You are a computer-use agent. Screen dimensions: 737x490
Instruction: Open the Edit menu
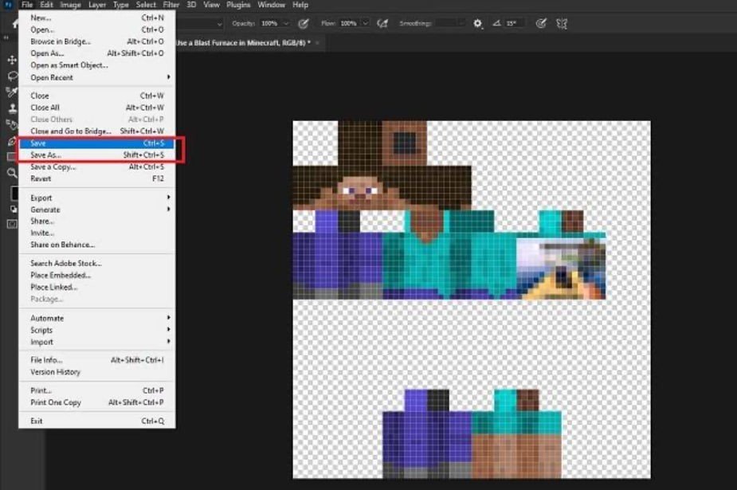(46, 5)
